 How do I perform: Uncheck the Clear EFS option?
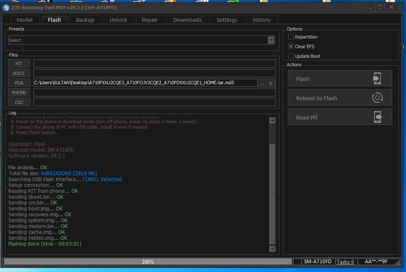coord(291,46)
